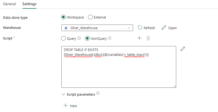Show info tooltip next to Query

pos(79,38)
